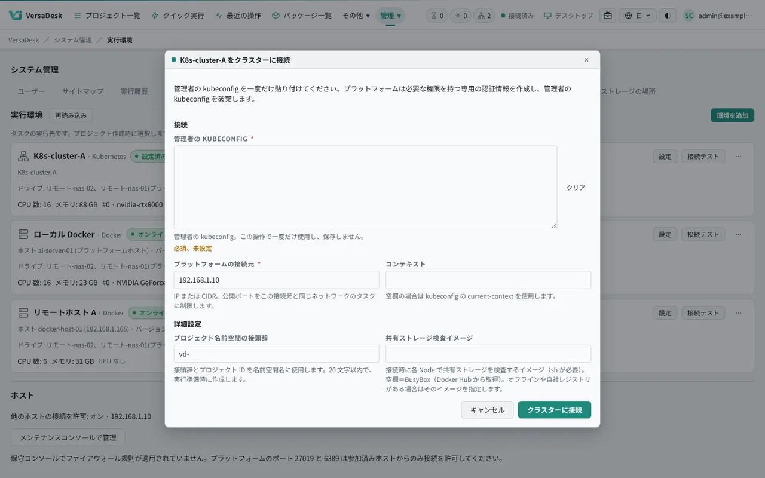Open パッケージ一覧 in the navigation bar

(302, 16)
